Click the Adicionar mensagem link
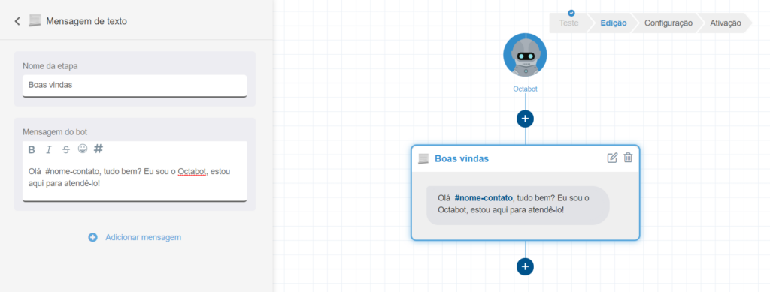Screen dimensions: 770x292 click(144, 238)
